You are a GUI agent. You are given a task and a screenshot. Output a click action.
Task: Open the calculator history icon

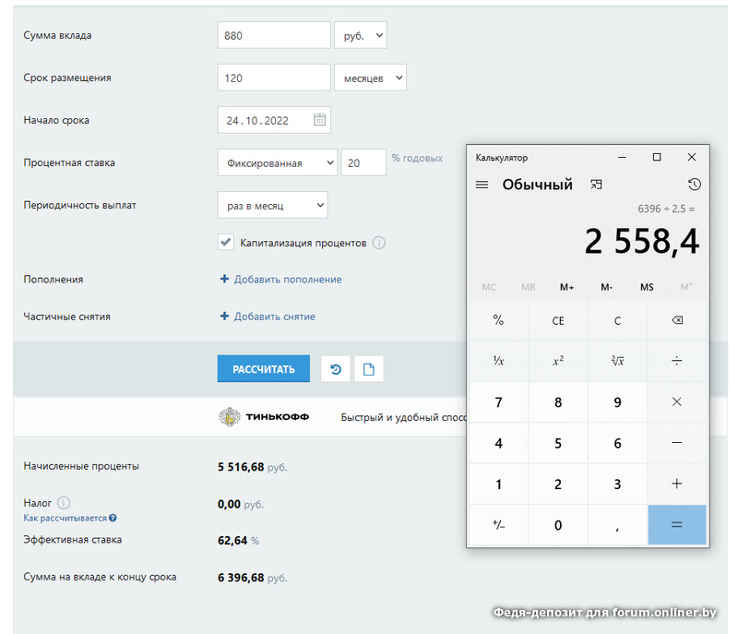[x=695, y=185]
